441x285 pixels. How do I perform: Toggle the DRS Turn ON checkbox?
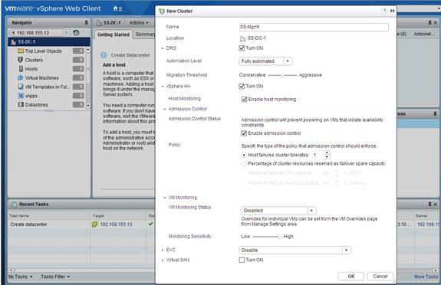tap(242, 48)
